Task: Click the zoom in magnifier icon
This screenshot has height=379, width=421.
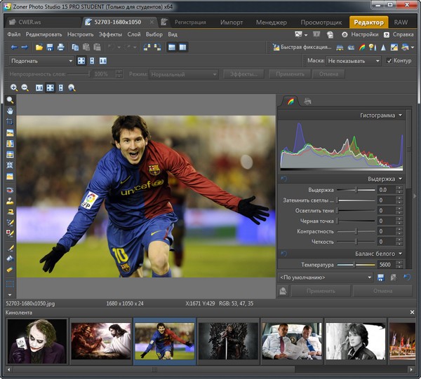Action: [x=14, y=88]
